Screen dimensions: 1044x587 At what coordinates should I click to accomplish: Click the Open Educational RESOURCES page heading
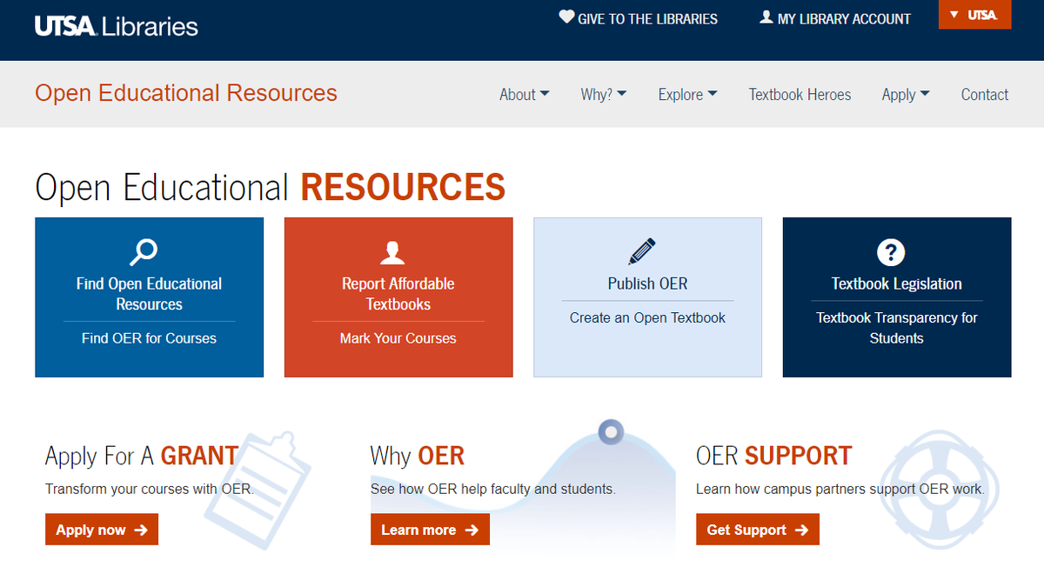tap(271, 187)
